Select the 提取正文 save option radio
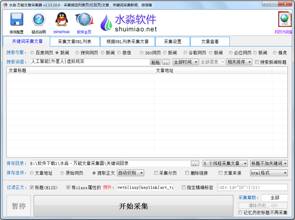This screenshot has height=220, width=295. click(94, 173)
